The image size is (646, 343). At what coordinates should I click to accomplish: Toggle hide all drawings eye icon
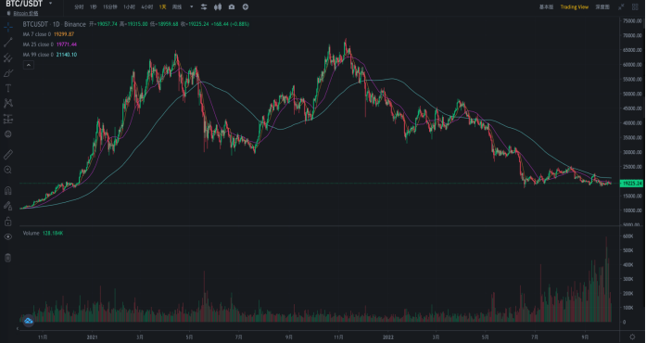click(x=7, y=236)
